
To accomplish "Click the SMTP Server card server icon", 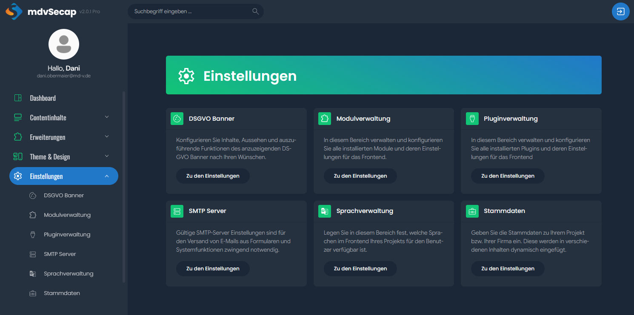I will click(177, 211).
